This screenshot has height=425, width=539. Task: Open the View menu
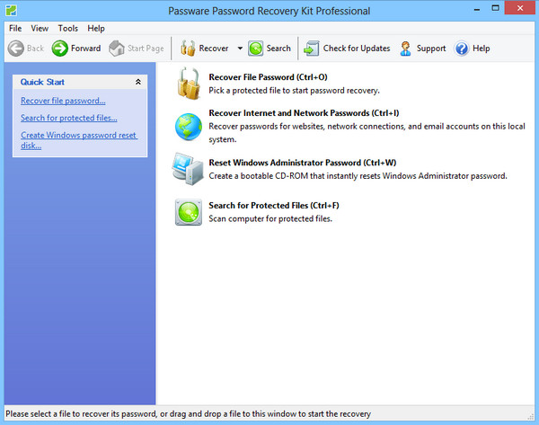[40, 29]
